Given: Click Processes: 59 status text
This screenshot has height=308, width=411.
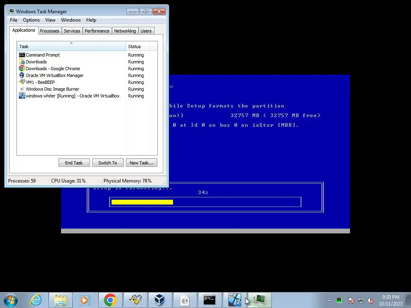Looking at the screenshot, I should pos(22,181).
